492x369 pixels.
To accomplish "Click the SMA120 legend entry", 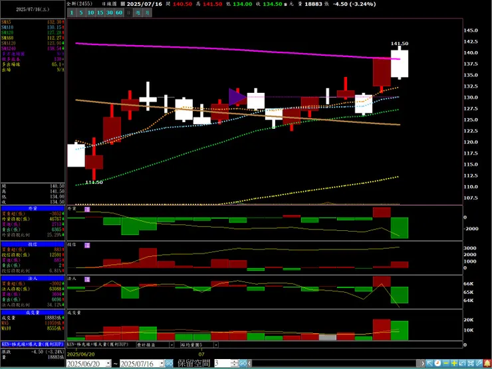I will [x=33, y=43].
